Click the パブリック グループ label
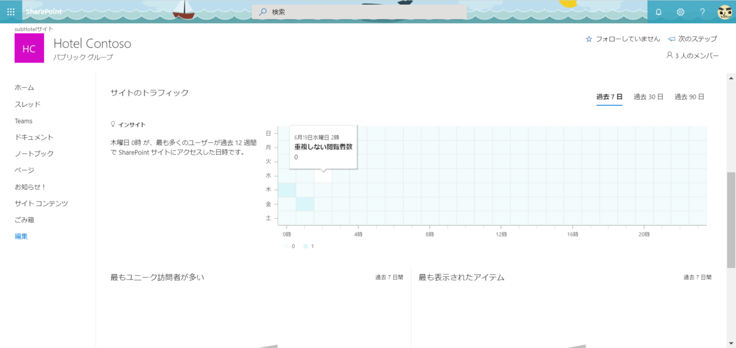This screenshot has height=348, width=736. pyautogui.click(x=83, y=58)
